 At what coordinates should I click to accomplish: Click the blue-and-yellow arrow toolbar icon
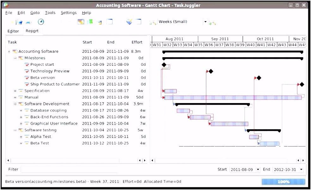(x=100, y=22)
